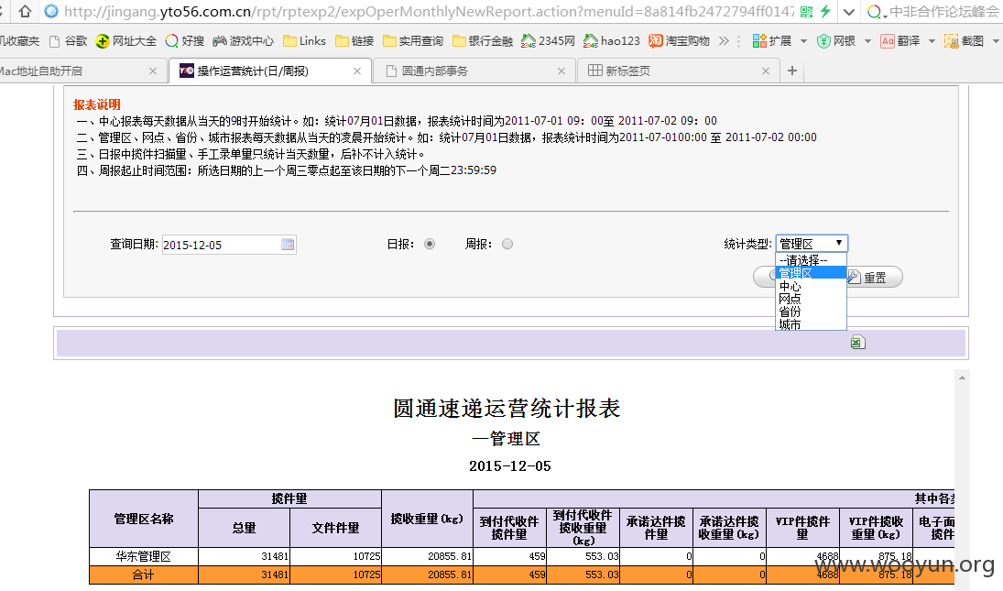The width and height of the screenshot is (1003, 591).
Task: Select the 日报 radio button
Action: 430,244
